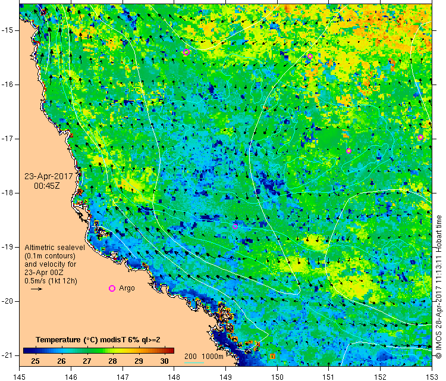Click the '(0.1m contours)' text line
This screenshot has height=381, width=446.
pos(50,256)
